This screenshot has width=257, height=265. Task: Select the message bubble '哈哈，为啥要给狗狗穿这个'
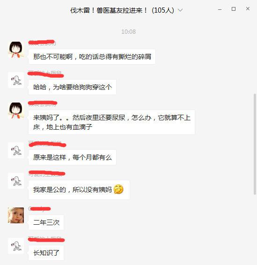click(72, 87)
